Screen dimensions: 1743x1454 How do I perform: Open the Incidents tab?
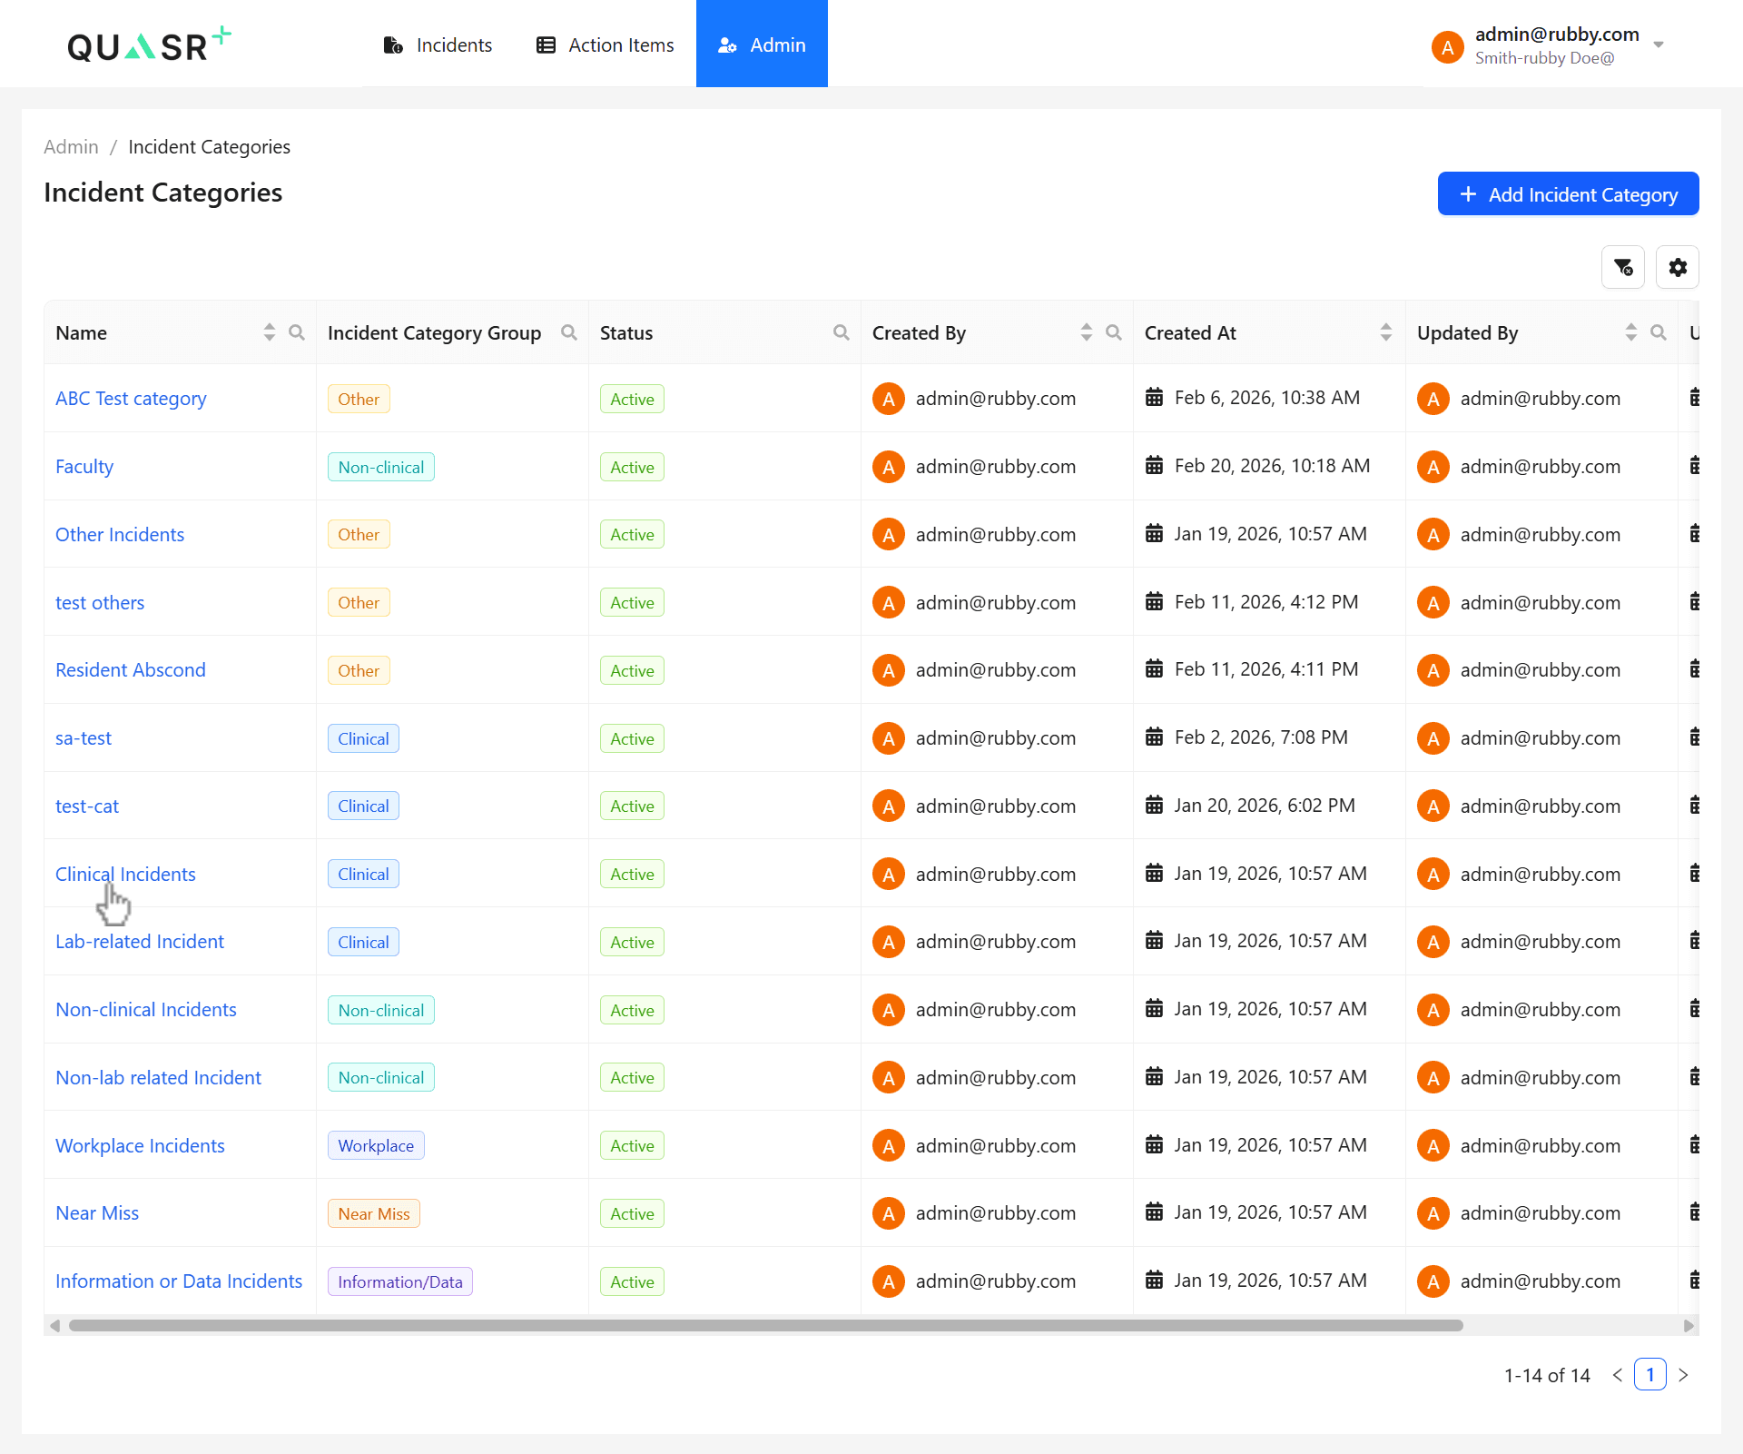click(x=438, y=45)
